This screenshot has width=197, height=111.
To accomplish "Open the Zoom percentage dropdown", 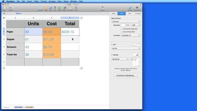I will pos(11,8).
